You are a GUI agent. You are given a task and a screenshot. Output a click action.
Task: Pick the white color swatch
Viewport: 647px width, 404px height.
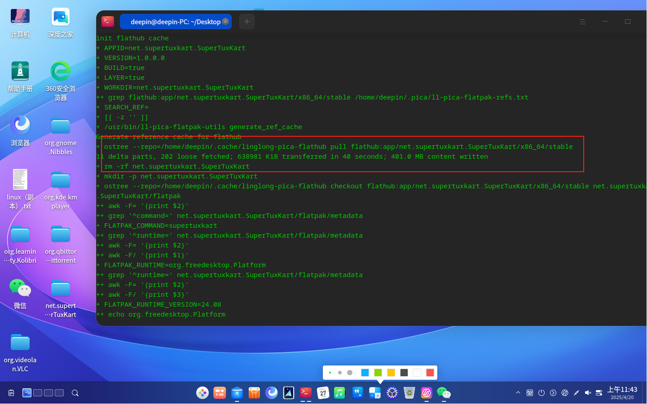(417, 373)
